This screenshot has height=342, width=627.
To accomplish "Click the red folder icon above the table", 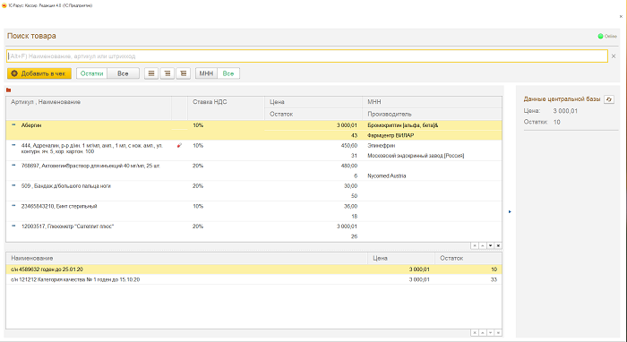I will click(8, 90).
